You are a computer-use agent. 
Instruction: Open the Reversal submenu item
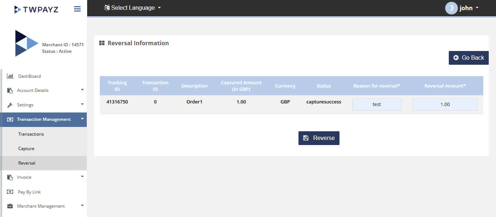tap(27, 163)
